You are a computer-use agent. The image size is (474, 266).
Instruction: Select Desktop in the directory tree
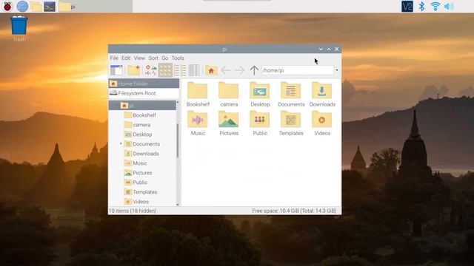tap(142, 134)
